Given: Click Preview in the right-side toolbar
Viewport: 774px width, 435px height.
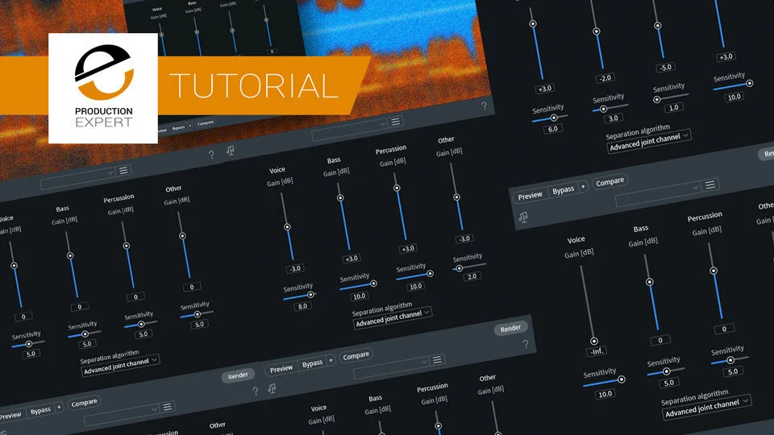Looking at the screenshot, I should 530,196.
